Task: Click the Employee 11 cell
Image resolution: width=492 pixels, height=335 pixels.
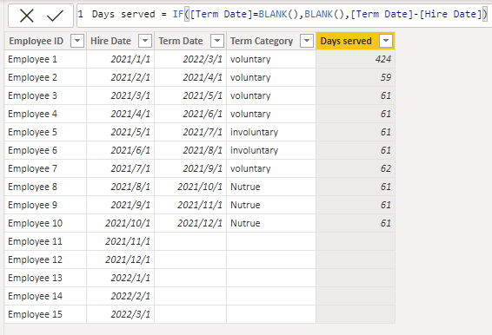Action: [45, 241]
